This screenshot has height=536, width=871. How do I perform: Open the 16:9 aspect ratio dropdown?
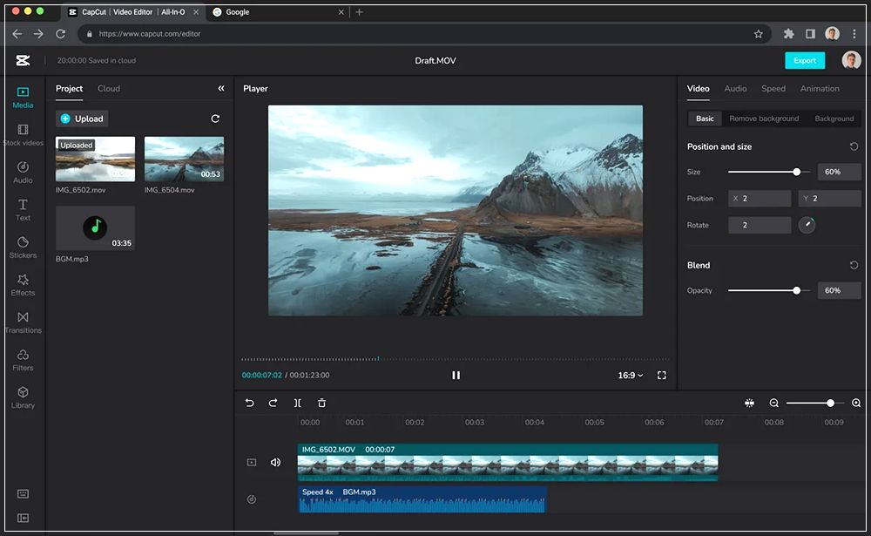point(631,375)
